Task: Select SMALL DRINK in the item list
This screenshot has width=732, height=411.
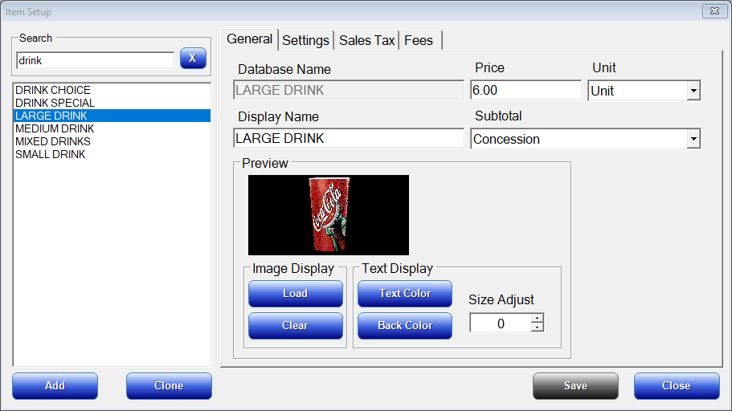Action: (112, 154)
